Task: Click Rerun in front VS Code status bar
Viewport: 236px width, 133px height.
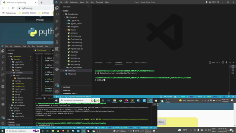Action: (x=200, y=97)
